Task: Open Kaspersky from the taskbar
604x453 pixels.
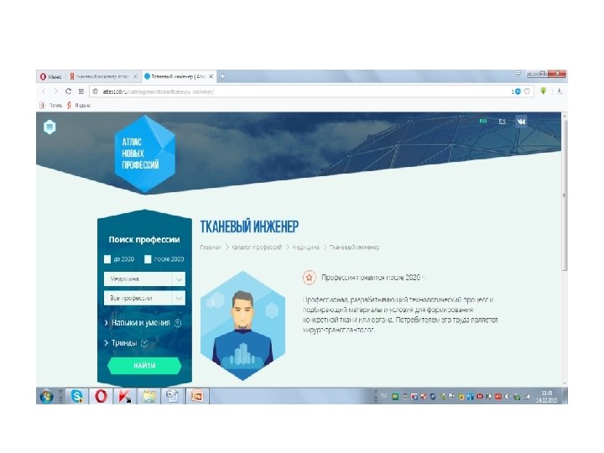Action: (124, 396)
